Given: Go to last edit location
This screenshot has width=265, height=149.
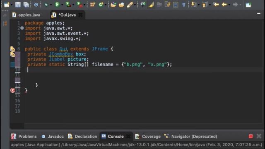Looking at the screenshot, I should [x=216, y=5].
